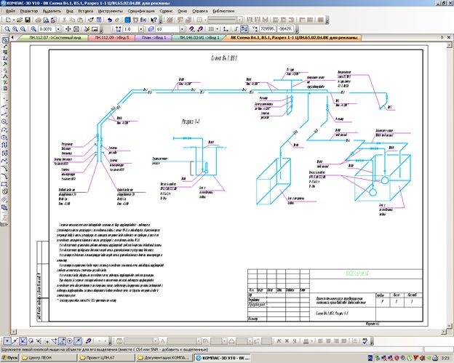Click the Пуск start button
The height and width of the screenshot is (363, 454).
click(x=9, y=357)
